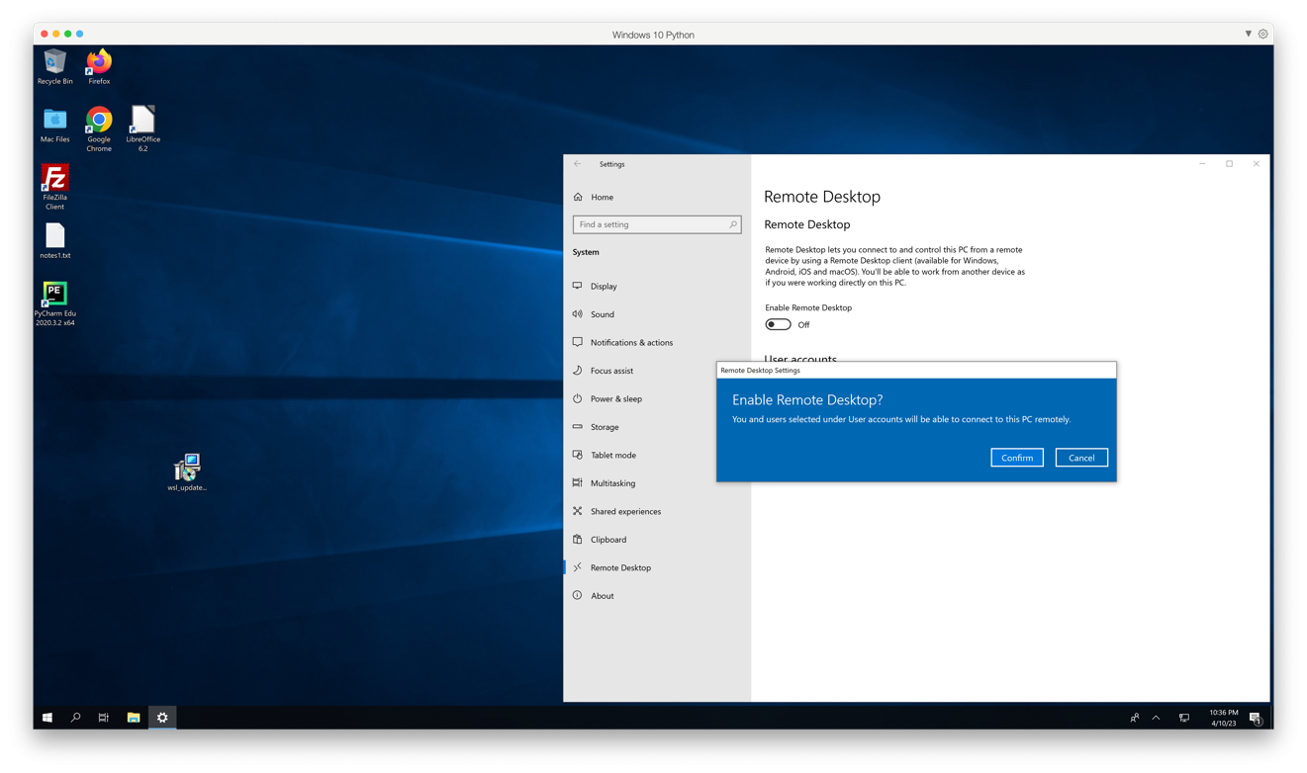
Task: Go back with the Settings back arrow
Action: point(578,164)
